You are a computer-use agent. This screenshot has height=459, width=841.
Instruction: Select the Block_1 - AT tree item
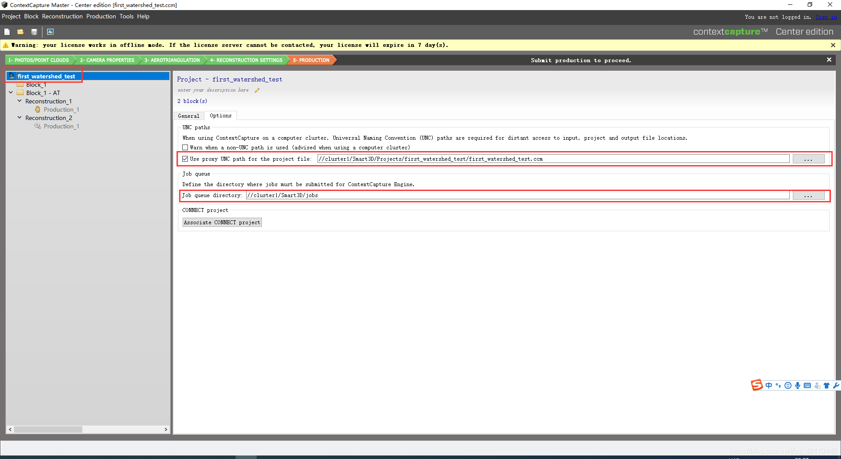pyautogui.click(x=43, y=93)
